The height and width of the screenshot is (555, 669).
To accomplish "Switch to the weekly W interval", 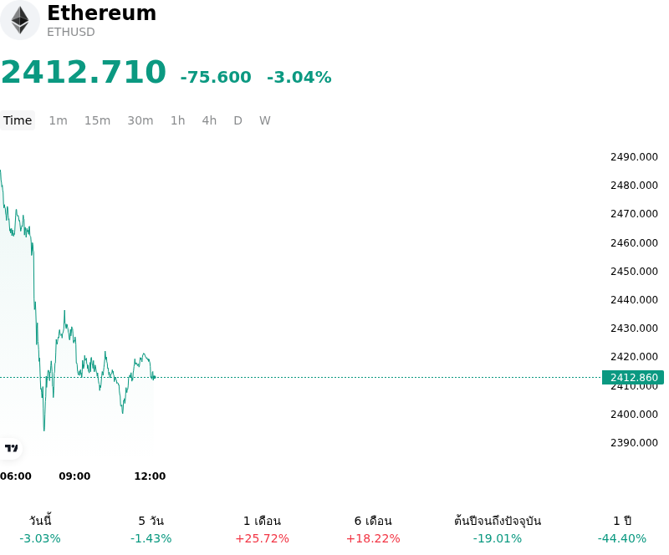I will [x=265, y=120].
